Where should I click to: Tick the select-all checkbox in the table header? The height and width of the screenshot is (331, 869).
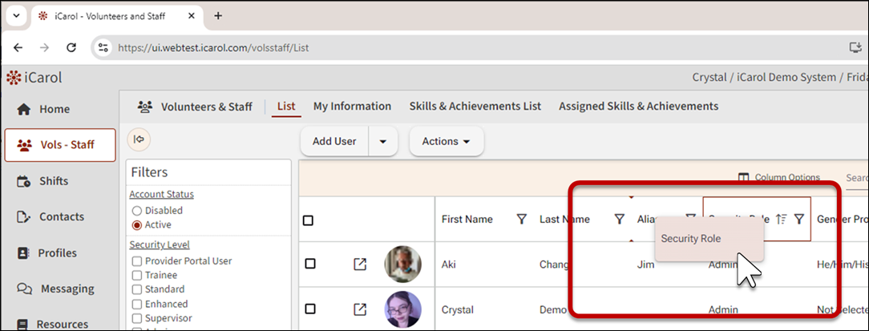[x=309, y=220]
